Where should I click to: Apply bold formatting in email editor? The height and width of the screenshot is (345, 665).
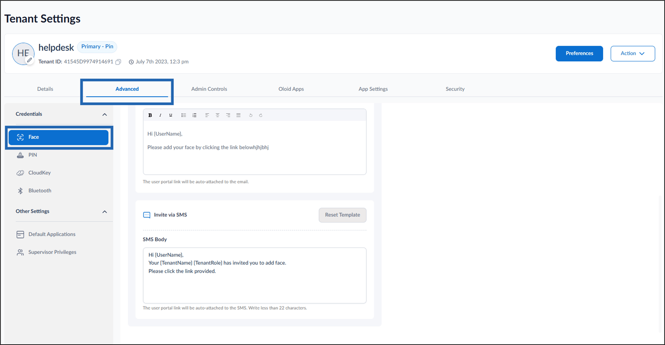pyautogui.click(x=150, y=115)
